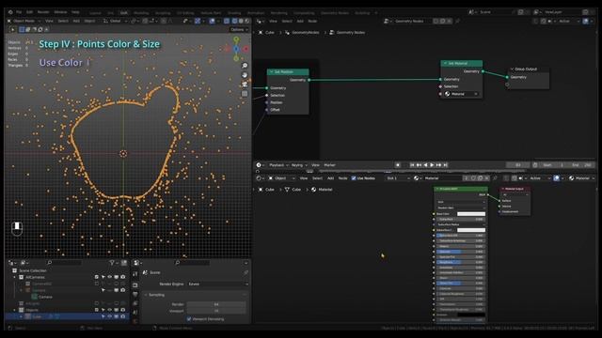Click the Node menu in the shader editor header

[x=342, y=178]
